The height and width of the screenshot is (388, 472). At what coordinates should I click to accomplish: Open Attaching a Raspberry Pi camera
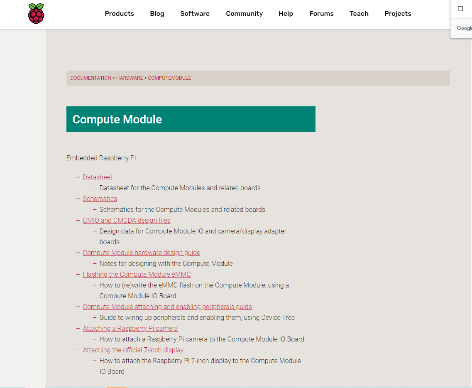pos(130,328)
